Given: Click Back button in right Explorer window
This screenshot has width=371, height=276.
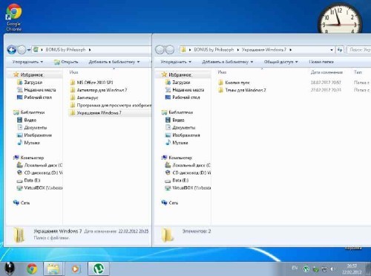Looking at the screenshot, I should point(160,50).
